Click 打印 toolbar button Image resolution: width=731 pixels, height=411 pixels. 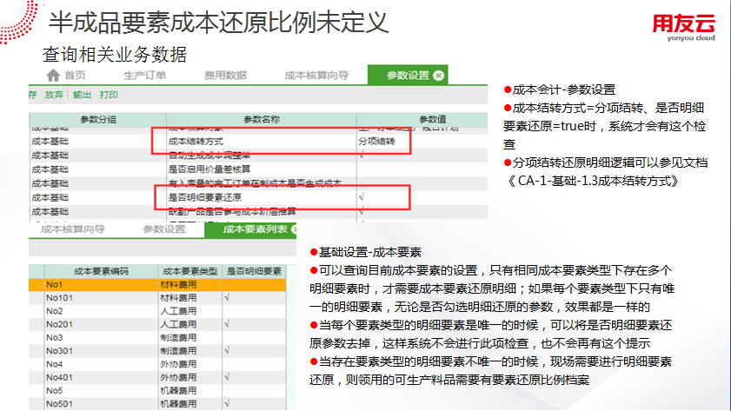click(109, 95)
